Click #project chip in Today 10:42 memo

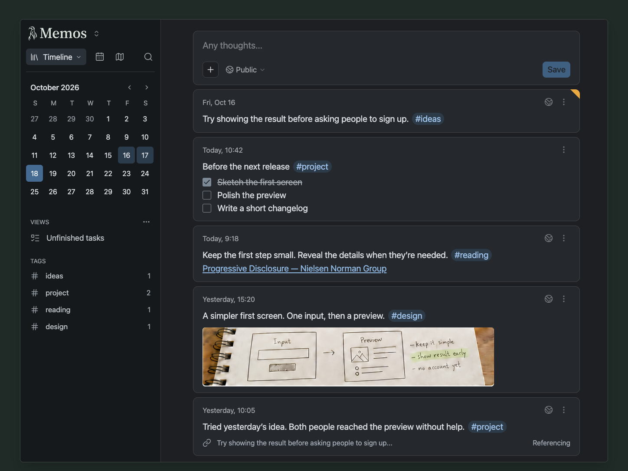pos(312,167)
